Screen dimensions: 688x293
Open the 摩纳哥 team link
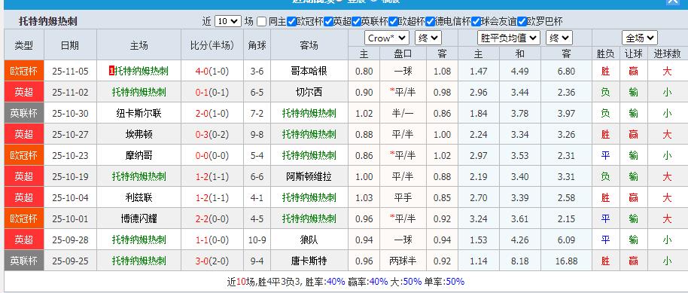[139, 155]
